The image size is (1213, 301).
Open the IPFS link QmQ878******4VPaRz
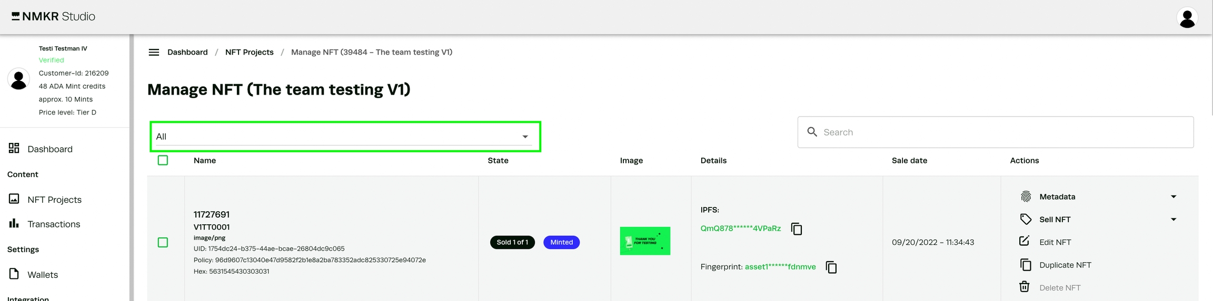[740, 229]
